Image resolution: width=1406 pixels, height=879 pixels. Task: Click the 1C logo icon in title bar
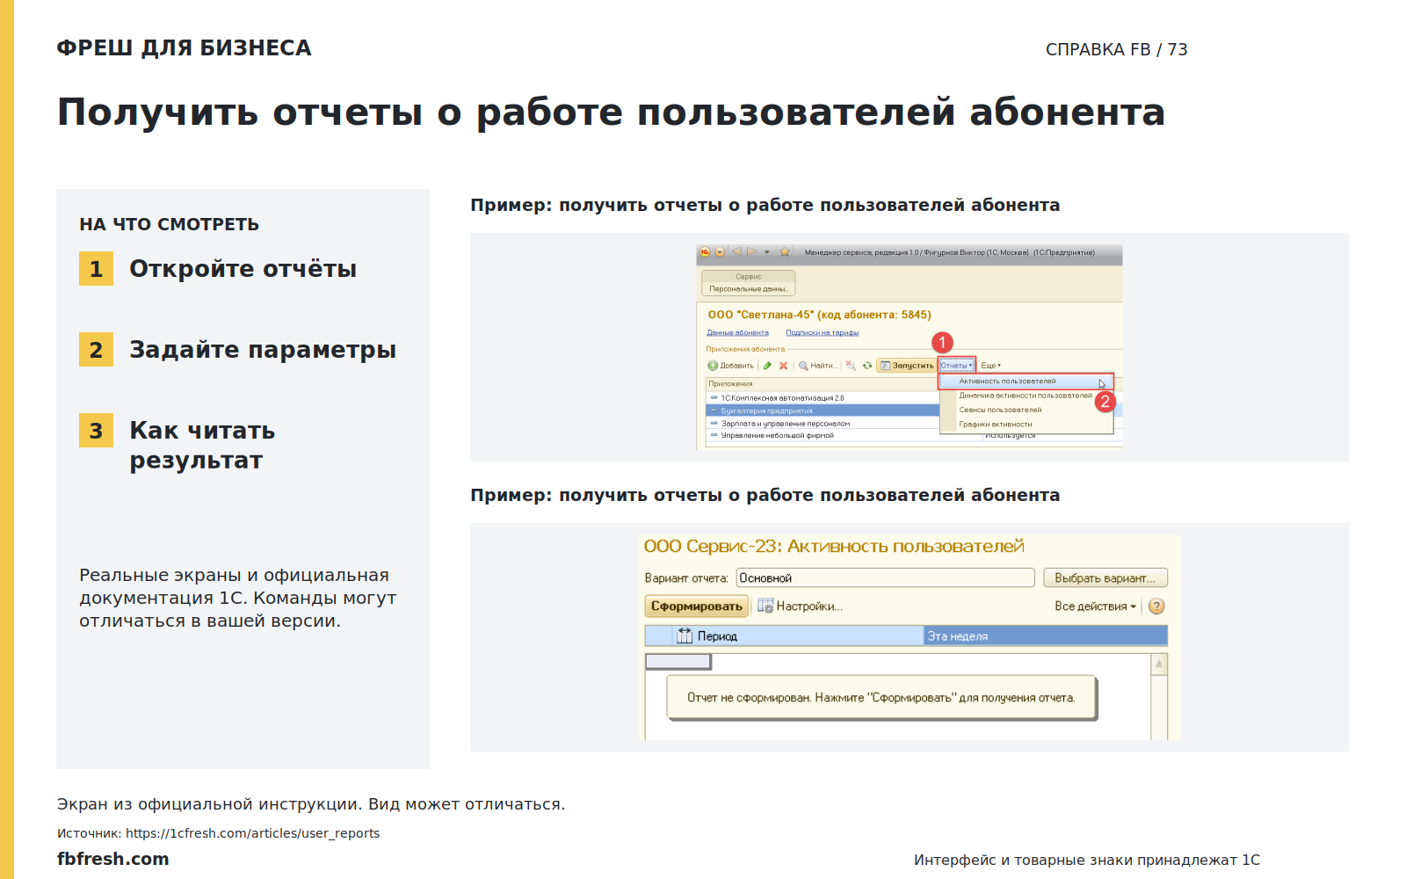(705, 252)
